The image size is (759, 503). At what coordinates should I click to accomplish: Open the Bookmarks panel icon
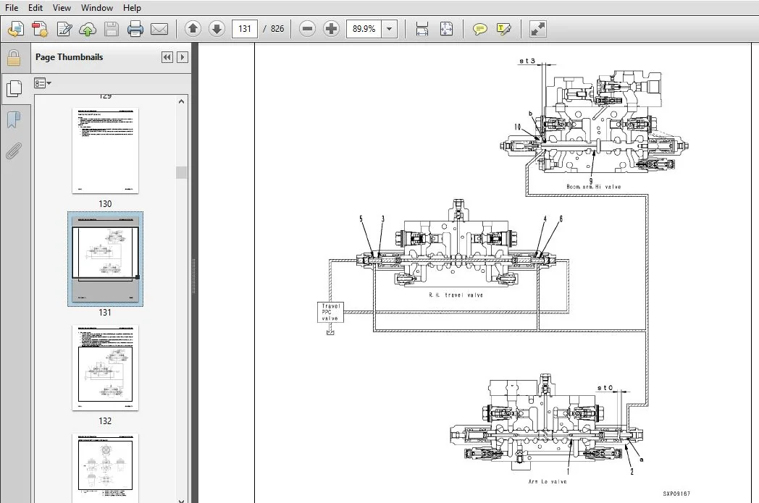(x=14, y=119)
